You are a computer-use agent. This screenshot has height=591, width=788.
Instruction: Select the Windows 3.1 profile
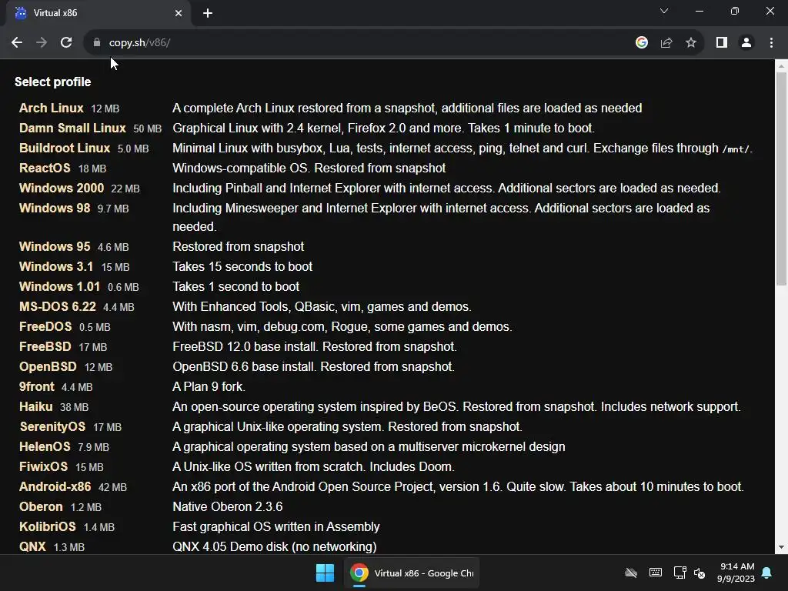56,267
